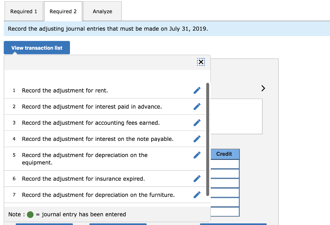330x225 pixels.
Task: Close the transaction list popup
Action: pyautogui.click(x=201, y=62)
